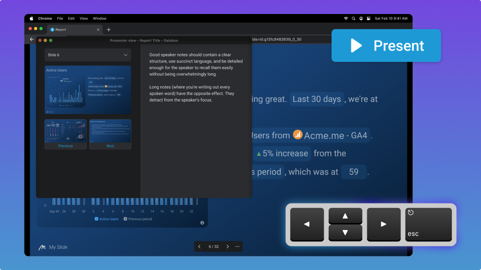Click the esc keyboard key
Screen dimensions: 481x270
pyautogui.click(x=428, y=224)
